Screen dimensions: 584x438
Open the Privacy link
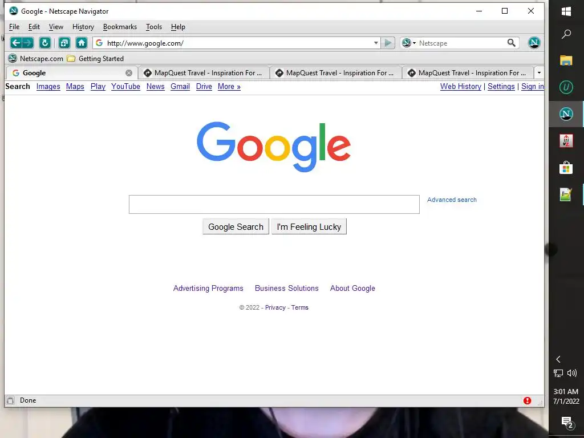pos(275,307)
